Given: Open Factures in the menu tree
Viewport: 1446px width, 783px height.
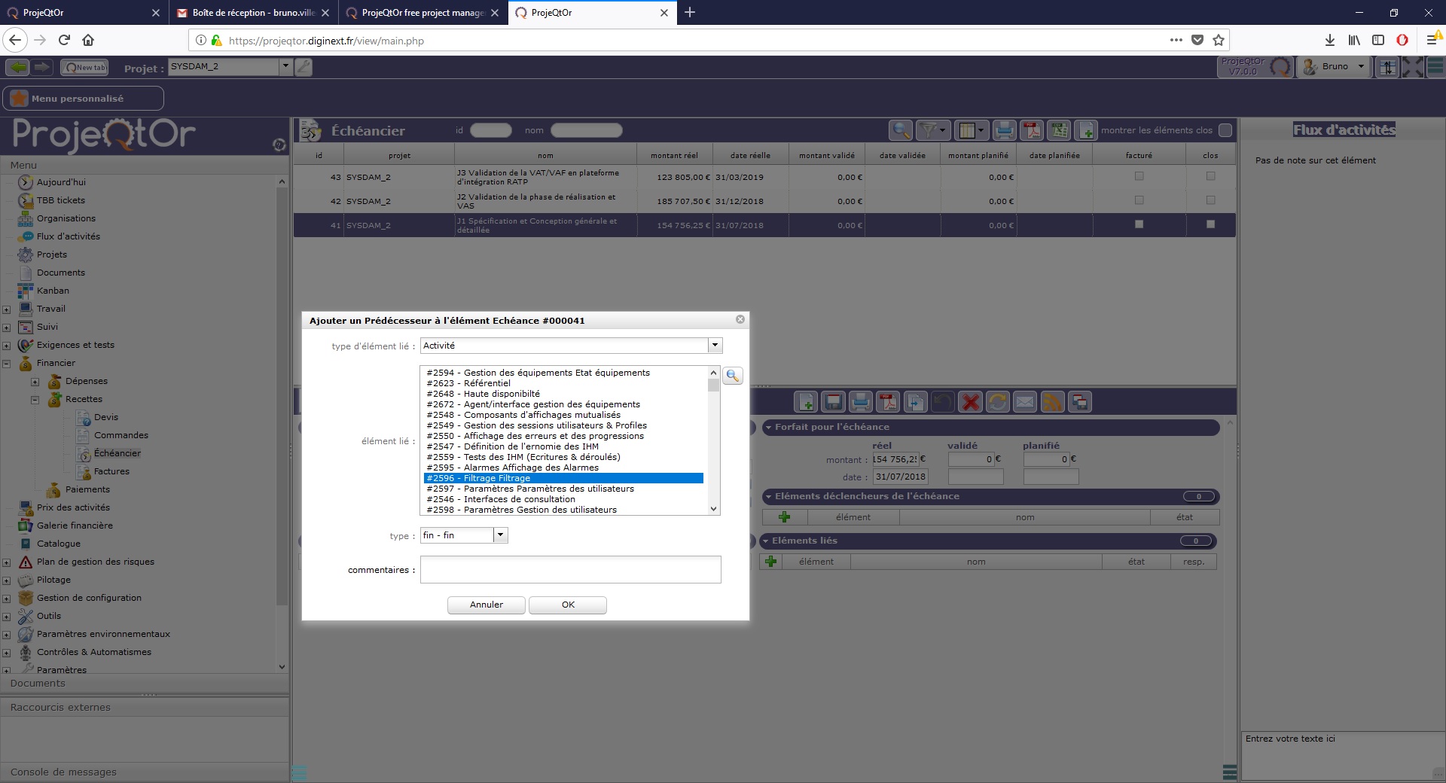Looking at the screenshot, I should (111, 471).
